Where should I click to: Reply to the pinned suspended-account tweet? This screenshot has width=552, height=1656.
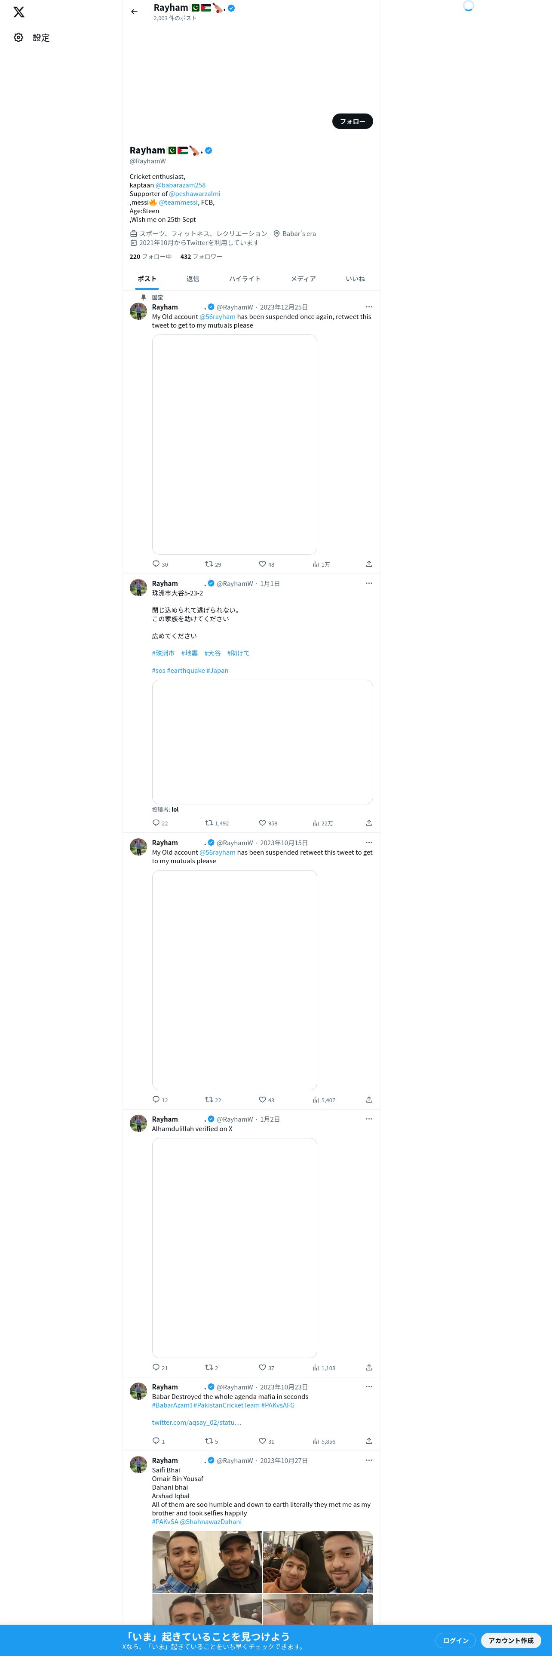156,564
